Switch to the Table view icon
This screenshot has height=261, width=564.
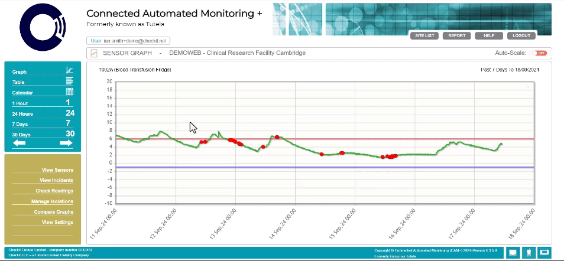pos(69,81)
